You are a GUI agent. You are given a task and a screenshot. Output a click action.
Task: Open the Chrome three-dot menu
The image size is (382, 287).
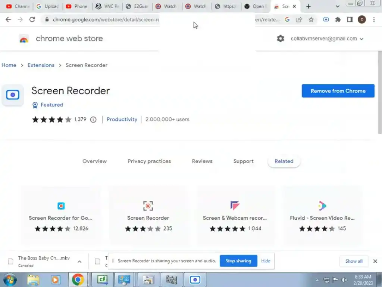pyautogui.click(x=374, y=19)
